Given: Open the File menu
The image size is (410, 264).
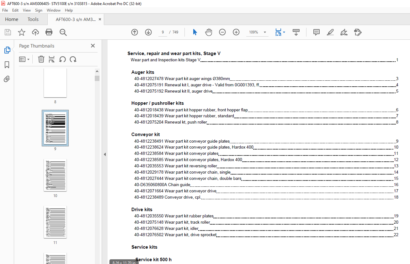Looking at the screenshot, I should pyautogui.click(x=5, y=10).
